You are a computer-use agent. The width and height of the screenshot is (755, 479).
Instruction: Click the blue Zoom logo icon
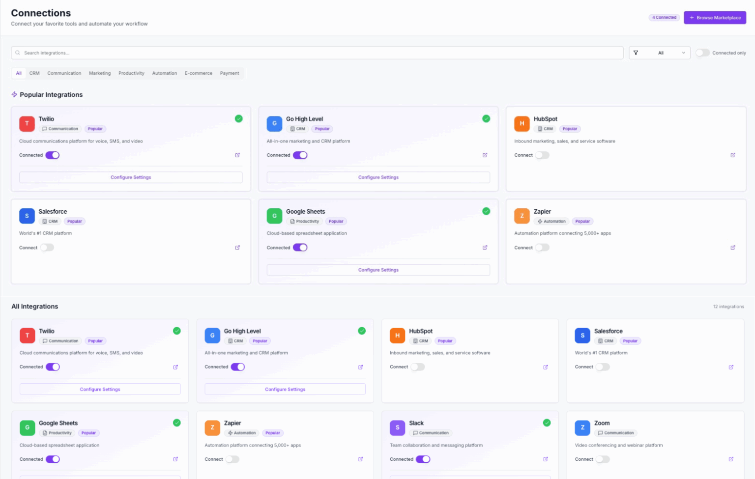(582, 428)
